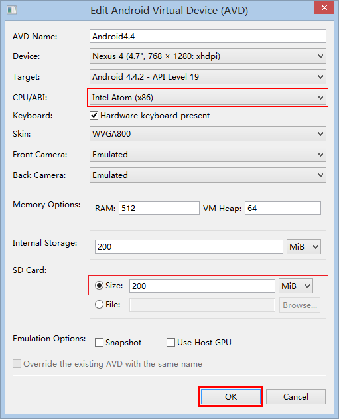Click the AVD window icon in title bar
The image size is (339, 419).
(12, 10)
